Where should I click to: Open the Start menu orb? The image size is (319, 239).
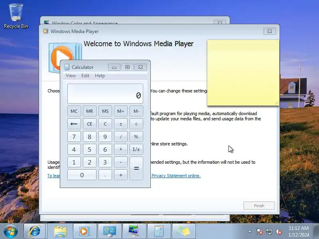(x=11, y=231)
